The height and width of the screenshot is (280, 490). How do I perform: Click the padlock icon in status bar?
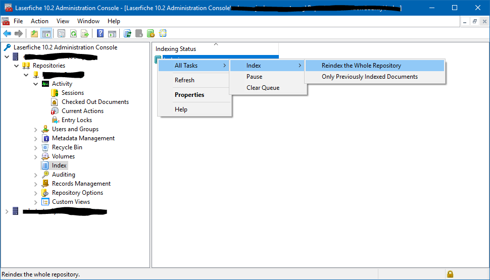click(x=450, y=274)
